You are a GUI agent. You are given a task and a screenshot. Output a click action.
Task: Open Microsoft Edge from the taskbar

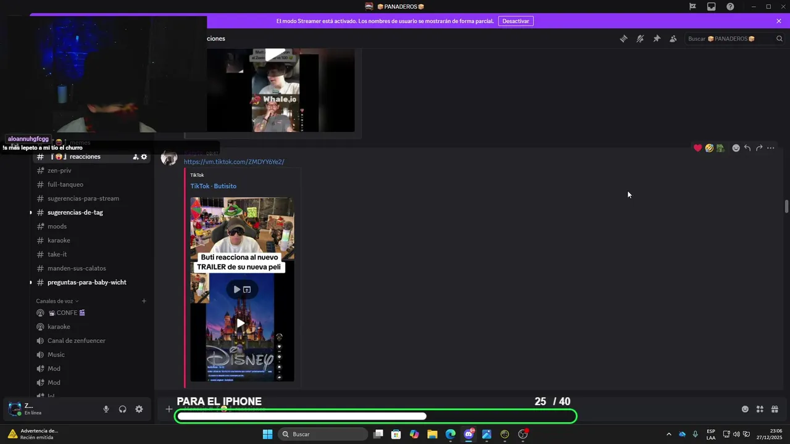click(451, 434)
